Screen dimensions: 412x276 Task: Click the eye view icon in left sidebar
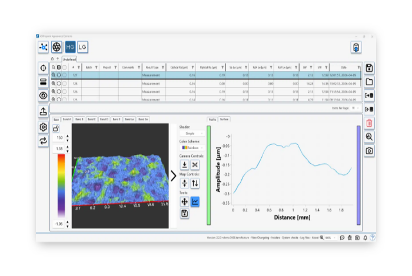(x=44, y=95)
